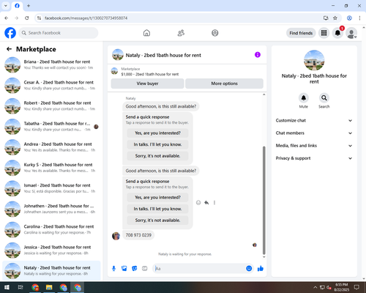This screenshot has height=293, width=366.
Task: View site information icon in address bar
Action: tap(39, 18)
